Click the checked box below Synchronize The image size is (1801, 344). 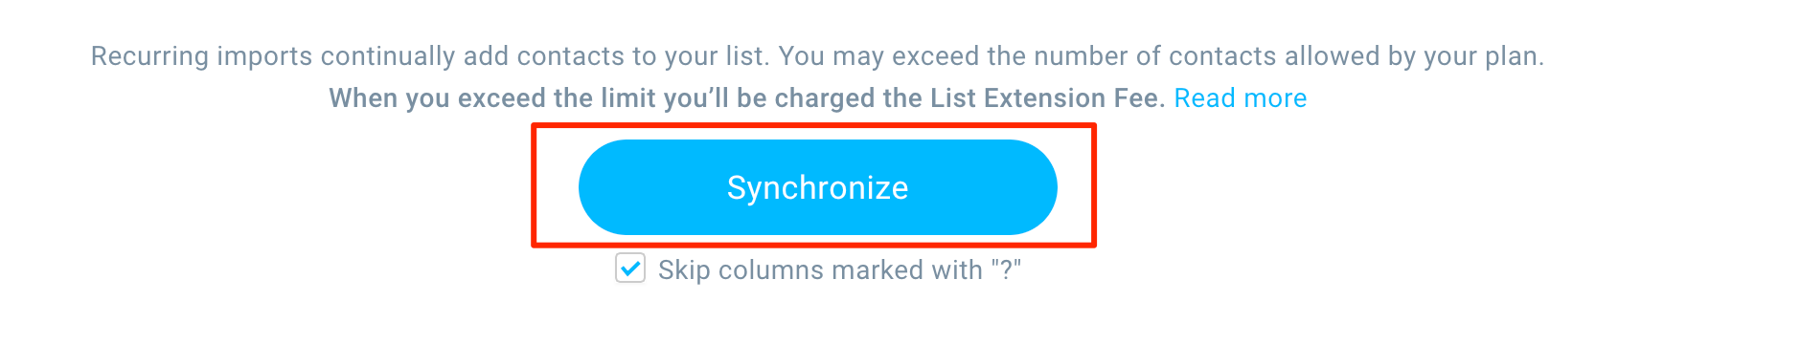point(630,269)
